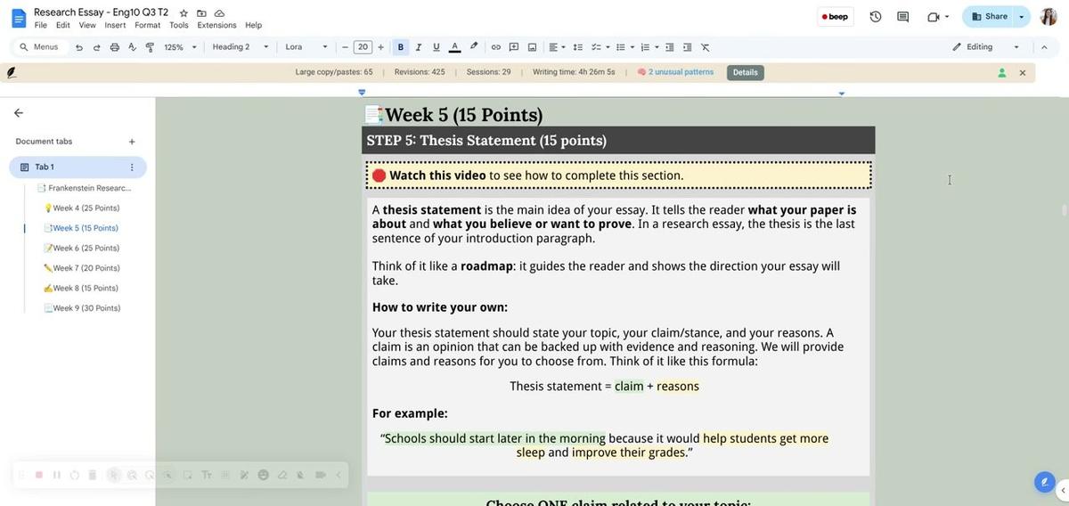Screen dimensions: 1069x506
Task: Toggle underline formatting
Action: click(x=437, y=47)
